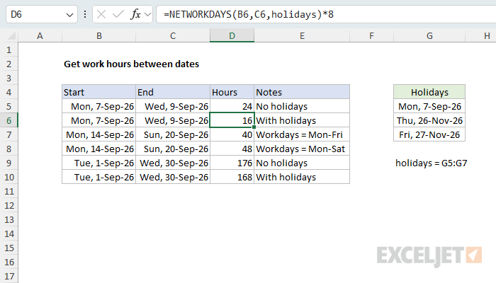Expand the dropdown arrow next to fx
496x283 pixels.
pos(147,15)
